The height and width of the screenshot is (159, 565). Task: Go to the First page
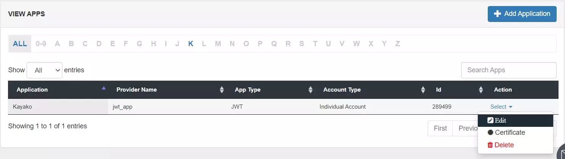[440, 128]
